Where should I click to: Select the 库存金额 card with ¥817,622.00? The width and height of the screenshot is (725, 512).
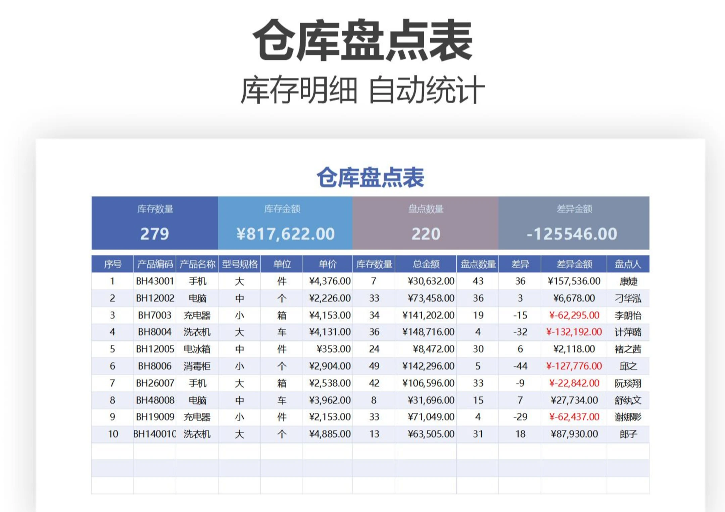point(285,223)
